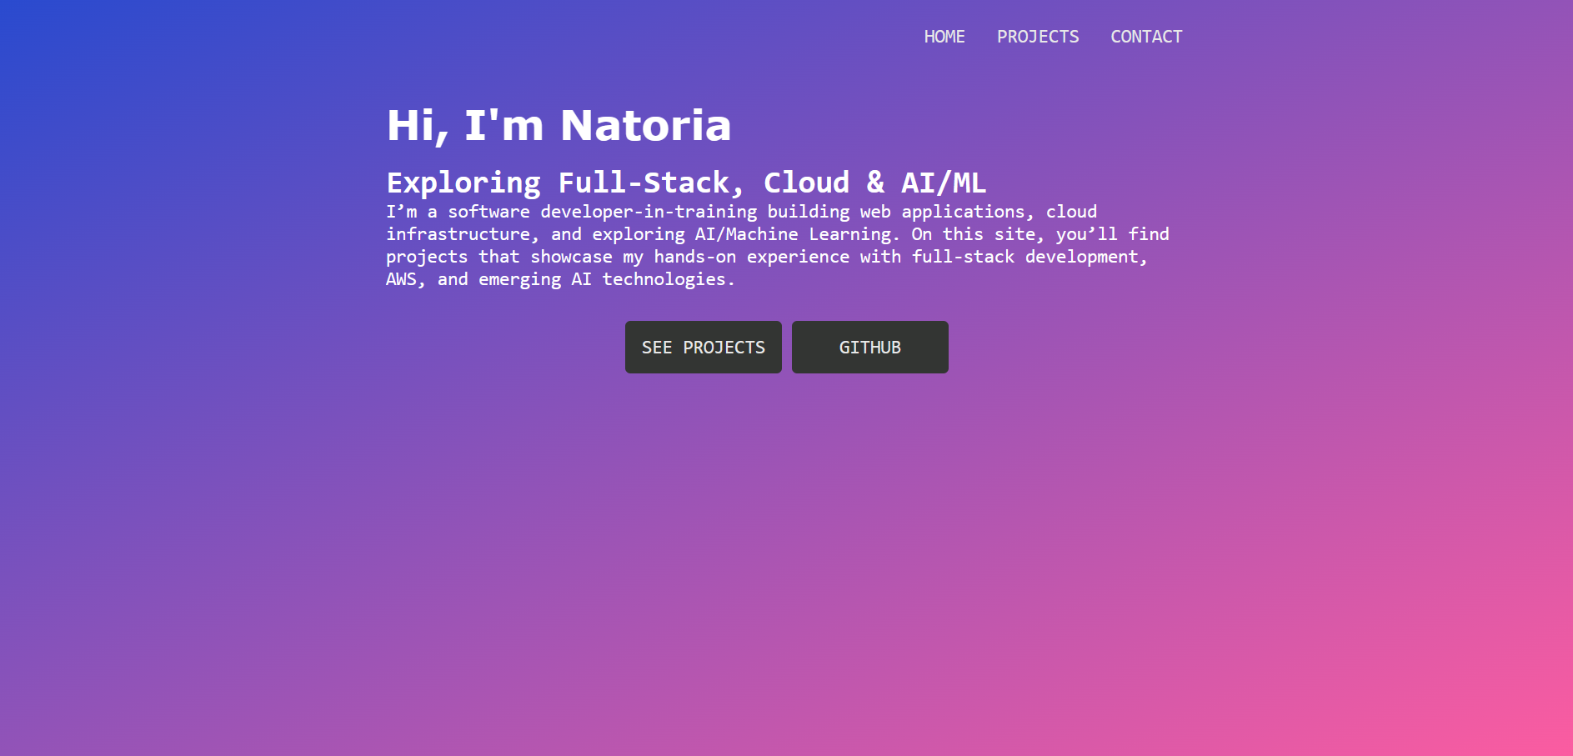Select "Full-Stack," in the subheading

tap(650, 183)
